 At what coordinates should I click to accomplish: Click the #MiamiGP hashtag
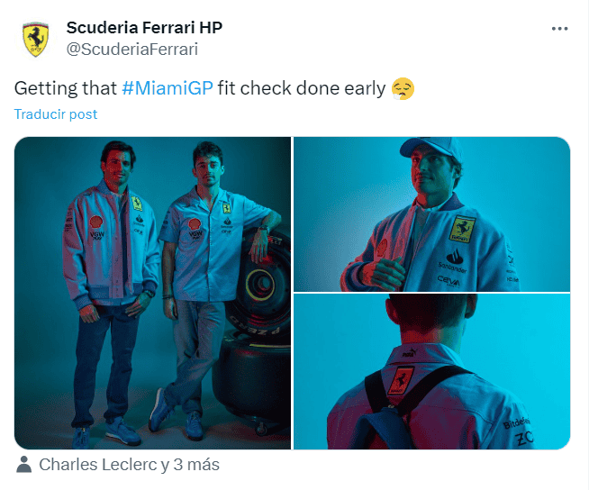167,88
